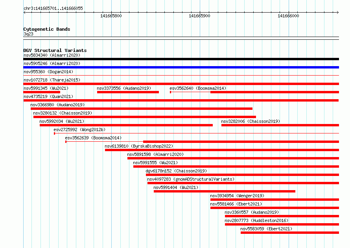The image size is (350, 248).
Task: Open nsv3280132 (Chaisson2019) label
Action: [63, 113]
